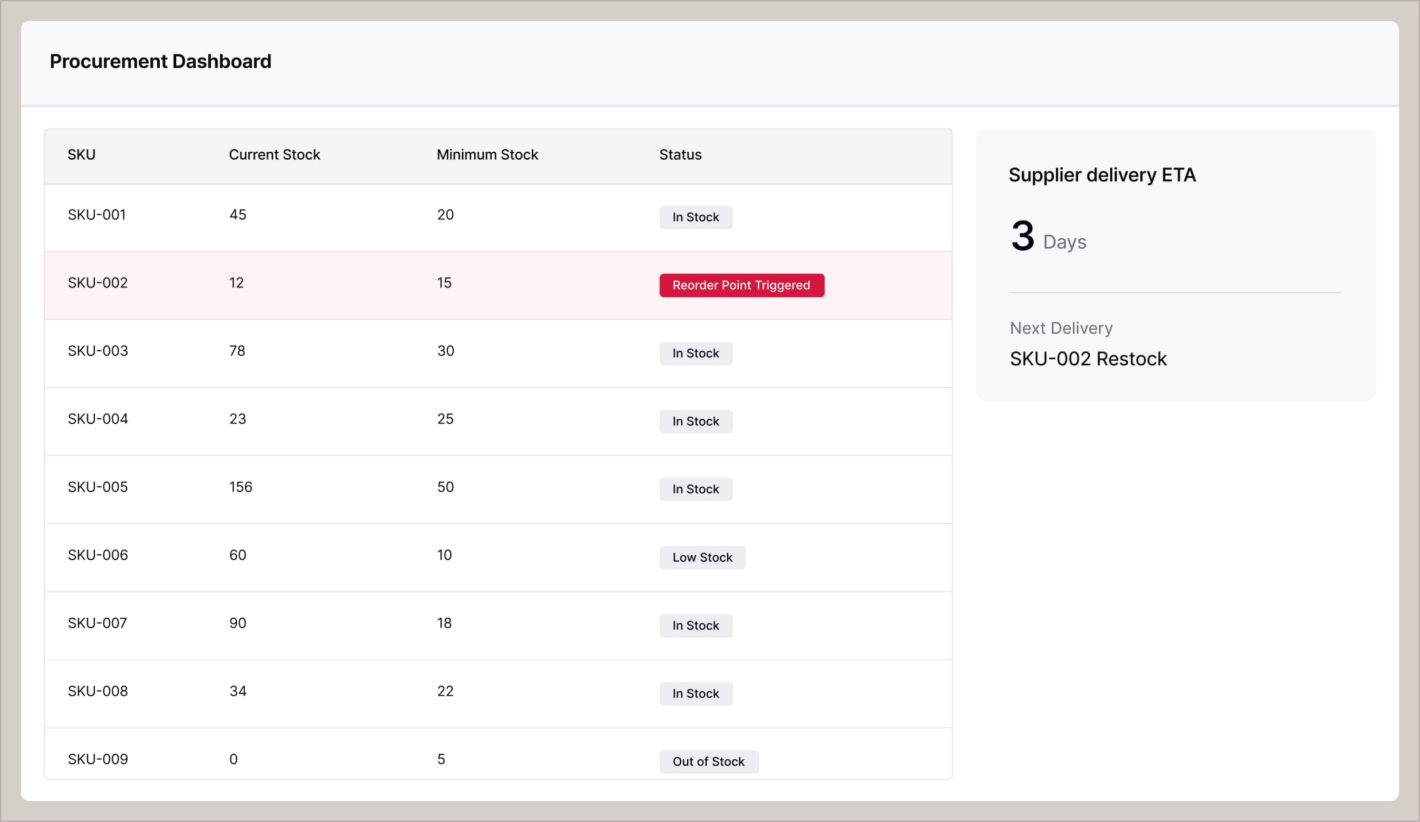Viewport: 1420px width, 822px height.
Task: Select the In Stock badge for SKU-008
Action: coord(696,693)
